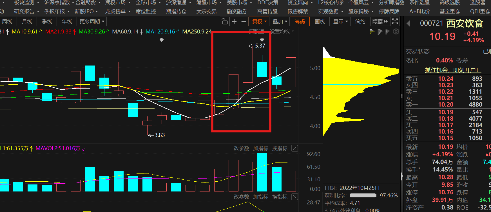
Task: Open 期指持仓 menu item
Action: coord(176,12)
